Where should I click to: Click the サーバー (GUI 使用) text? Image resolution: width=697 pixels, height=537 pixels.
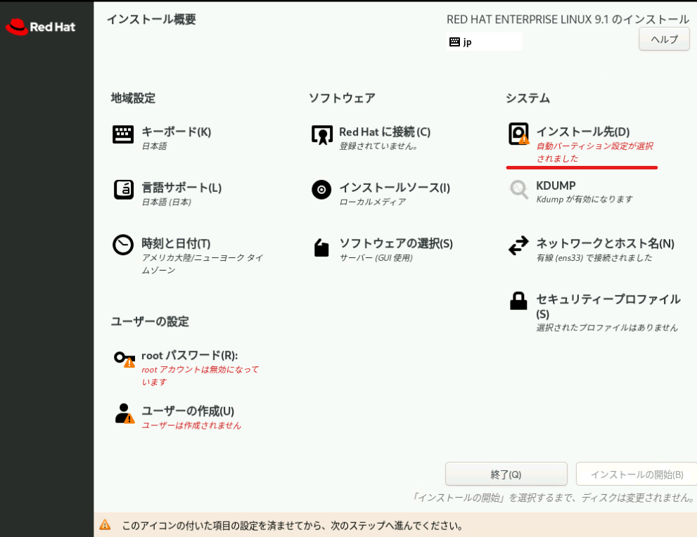[376, 258]
